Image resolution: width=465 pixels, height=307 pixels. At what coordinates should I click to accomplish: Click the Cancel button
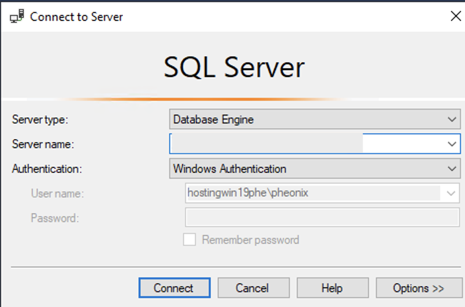pos(253,288)
